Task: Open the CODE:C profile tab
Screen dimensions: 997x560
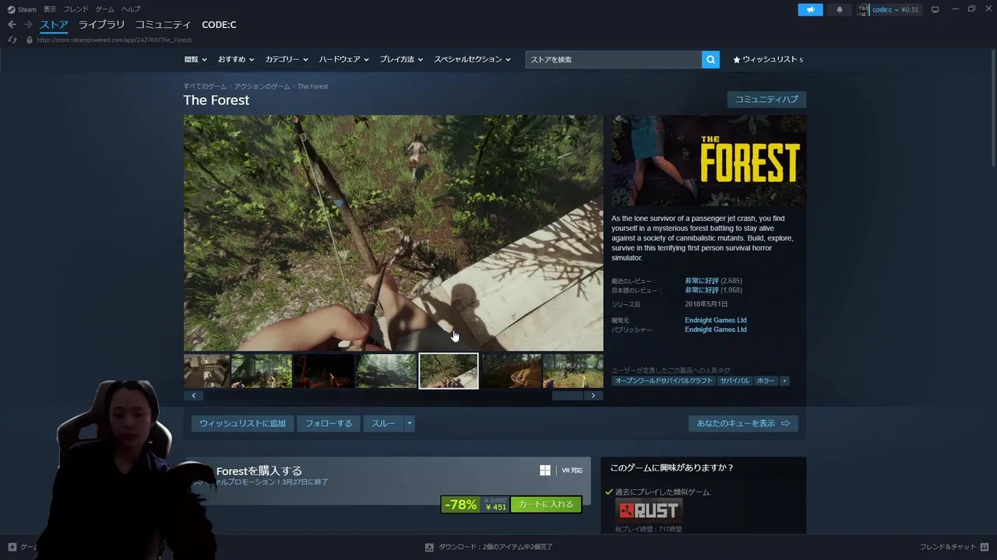Action: click(x=219, y=25)
